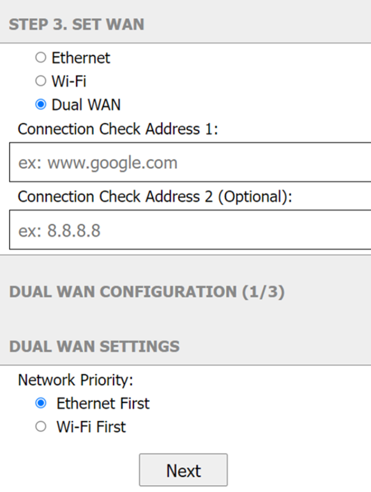Click the DUAL WAN CONFIGURATION heading text
The image size is (371, 492).
tap(123, 292)
